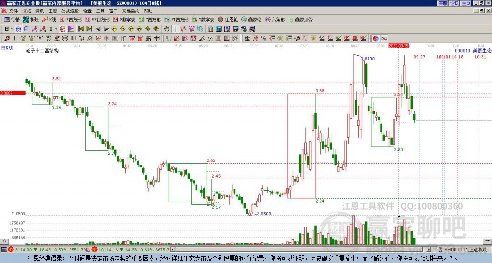Open the 9P四方形 tool
The height and width of the screenshot is (263, 492).
tap(97, 19)
